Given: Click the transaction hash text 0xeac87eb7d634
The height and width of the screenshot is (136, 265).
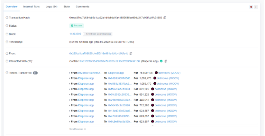Looking at the screenshot, I should [115, 18].
